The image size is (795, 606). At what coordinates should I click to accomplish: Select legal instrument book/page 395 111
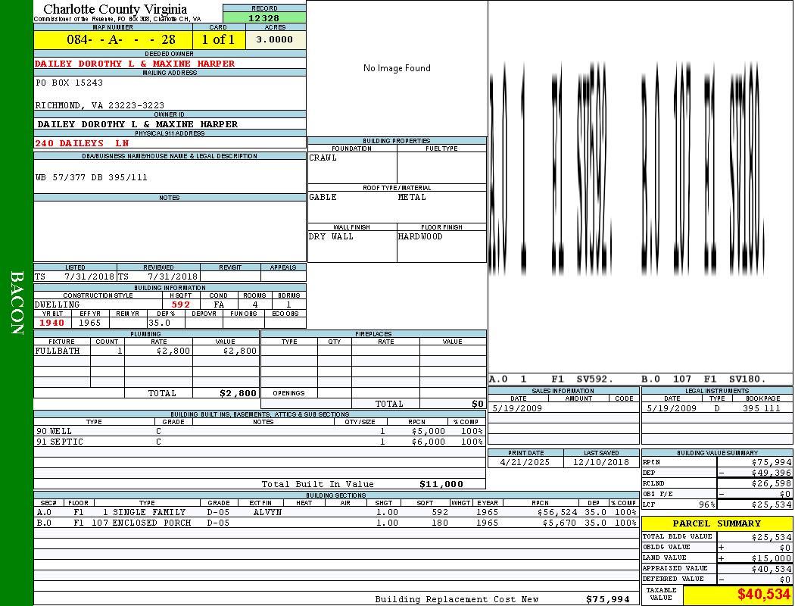pyautogui.click(x=762, y=408)
